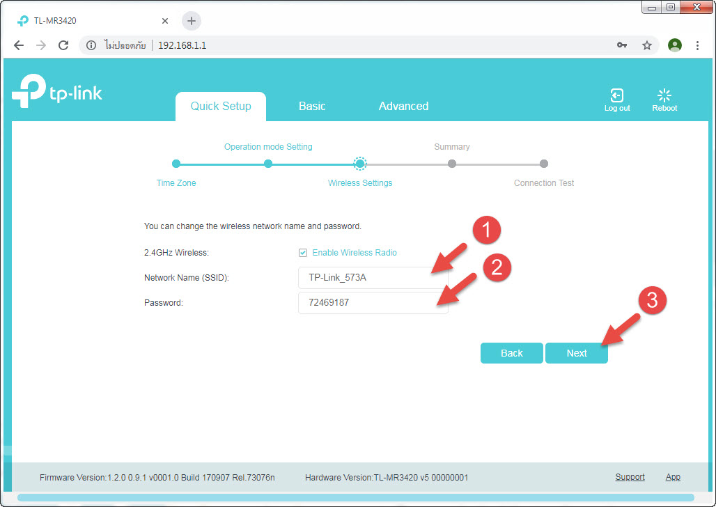
Task: Maximize the browser window
Action: (670, 7)
